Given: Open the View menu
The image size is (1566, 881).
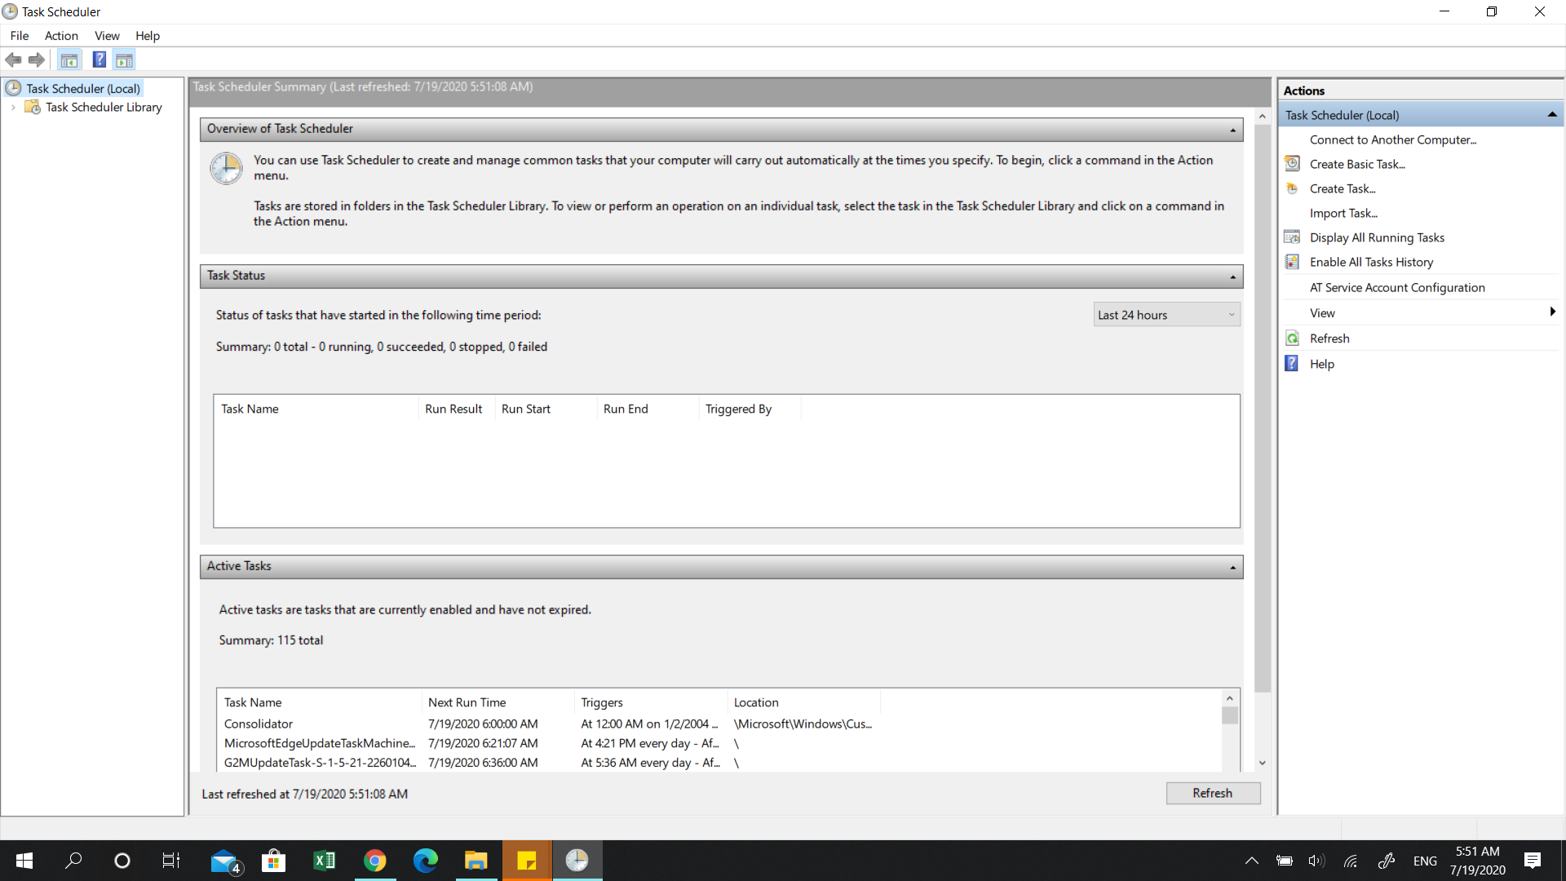Looking at the screenshot, I should coord(107,36).
